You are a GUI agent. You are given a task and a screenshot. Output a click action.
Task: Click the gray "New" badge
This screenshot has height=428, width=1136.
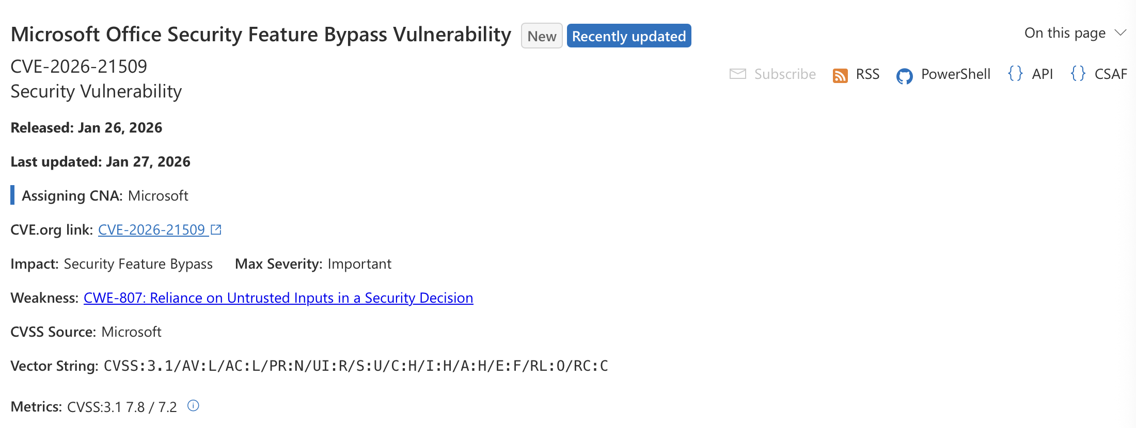[542, 36]
